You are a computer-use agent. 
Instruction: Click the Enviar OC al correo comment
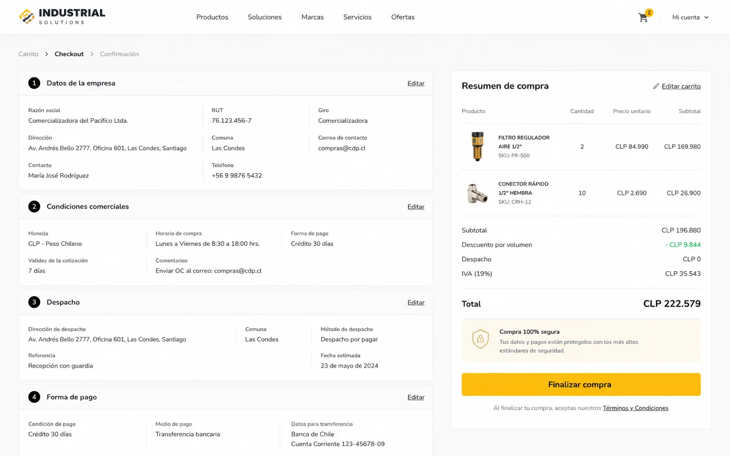tap(209, 271)
